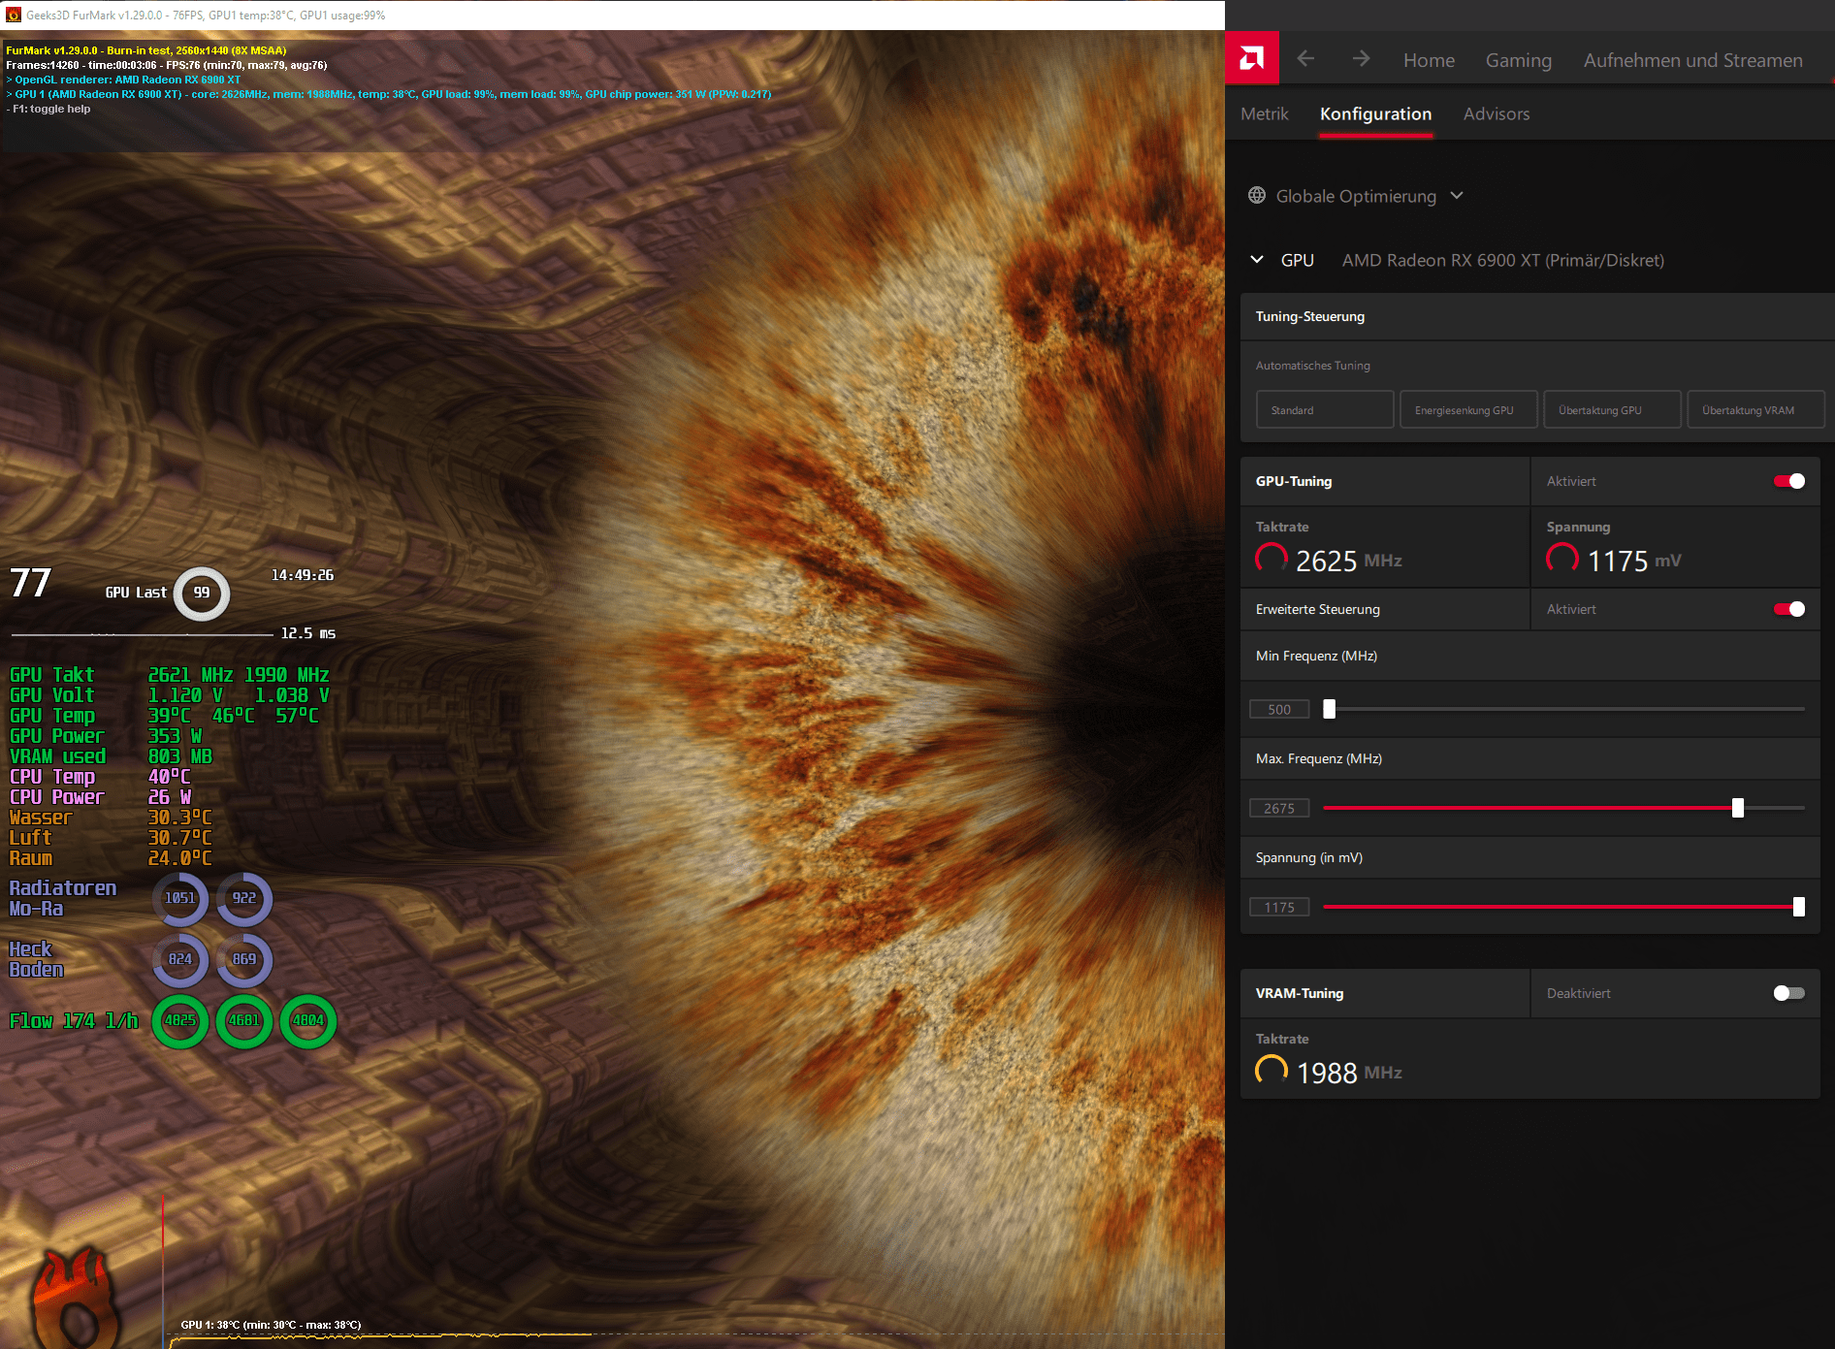Click the GPU Last 99 gauge
Screen dimensions: 1835x1349
click(202, 593)
